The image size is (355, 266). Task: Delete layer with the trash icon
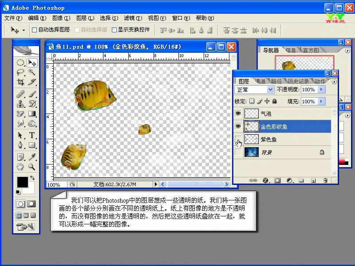pyautogui.click(x=325, y=180)
